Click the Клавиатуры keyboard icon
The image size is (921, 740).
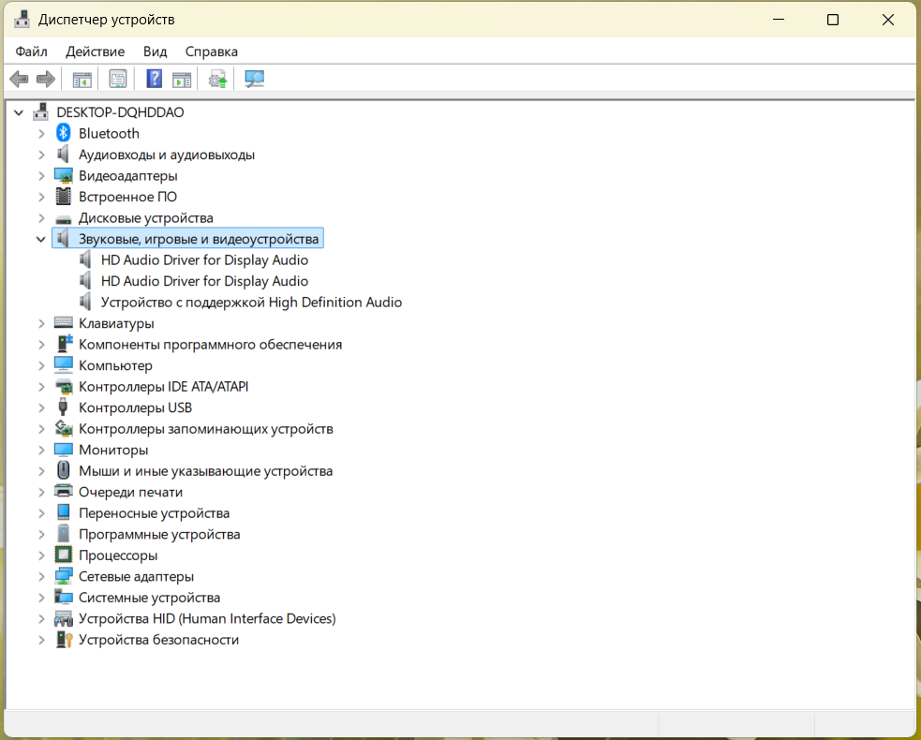point(64,323)
